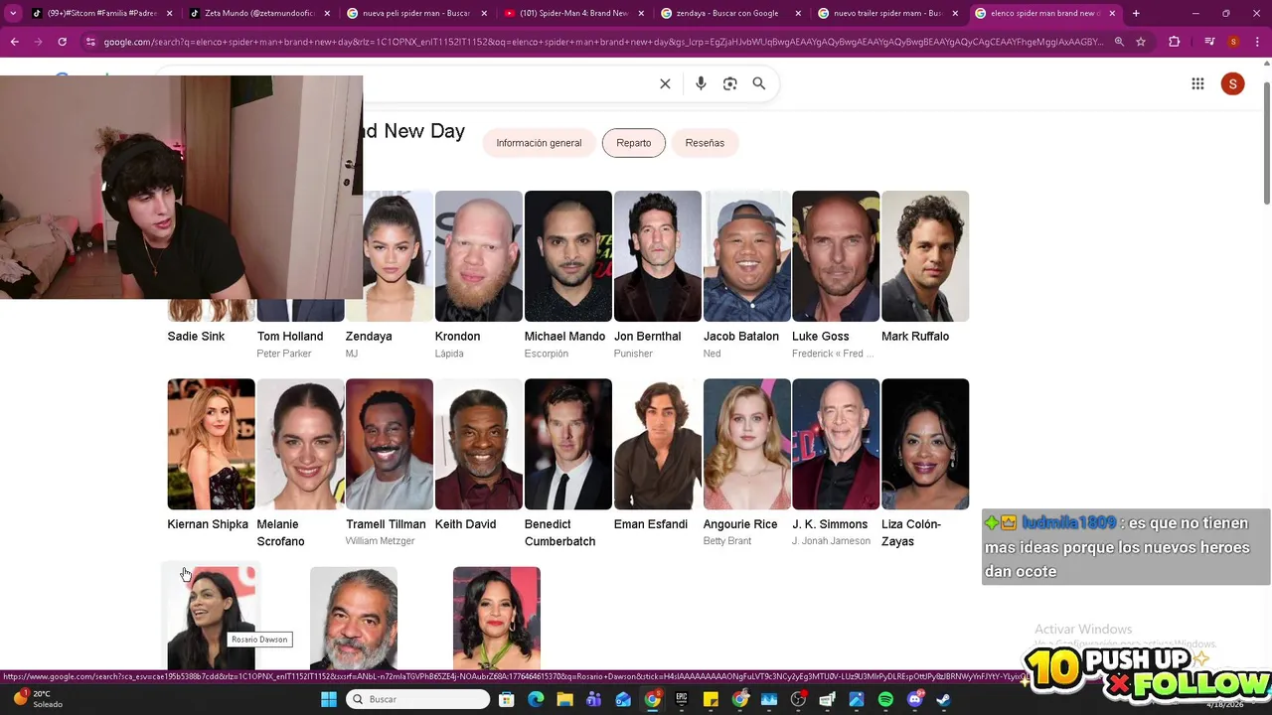Open Mark Ruffalo's cast photo
This screenshot has height=715, width=1272.
tap(925, 256)
